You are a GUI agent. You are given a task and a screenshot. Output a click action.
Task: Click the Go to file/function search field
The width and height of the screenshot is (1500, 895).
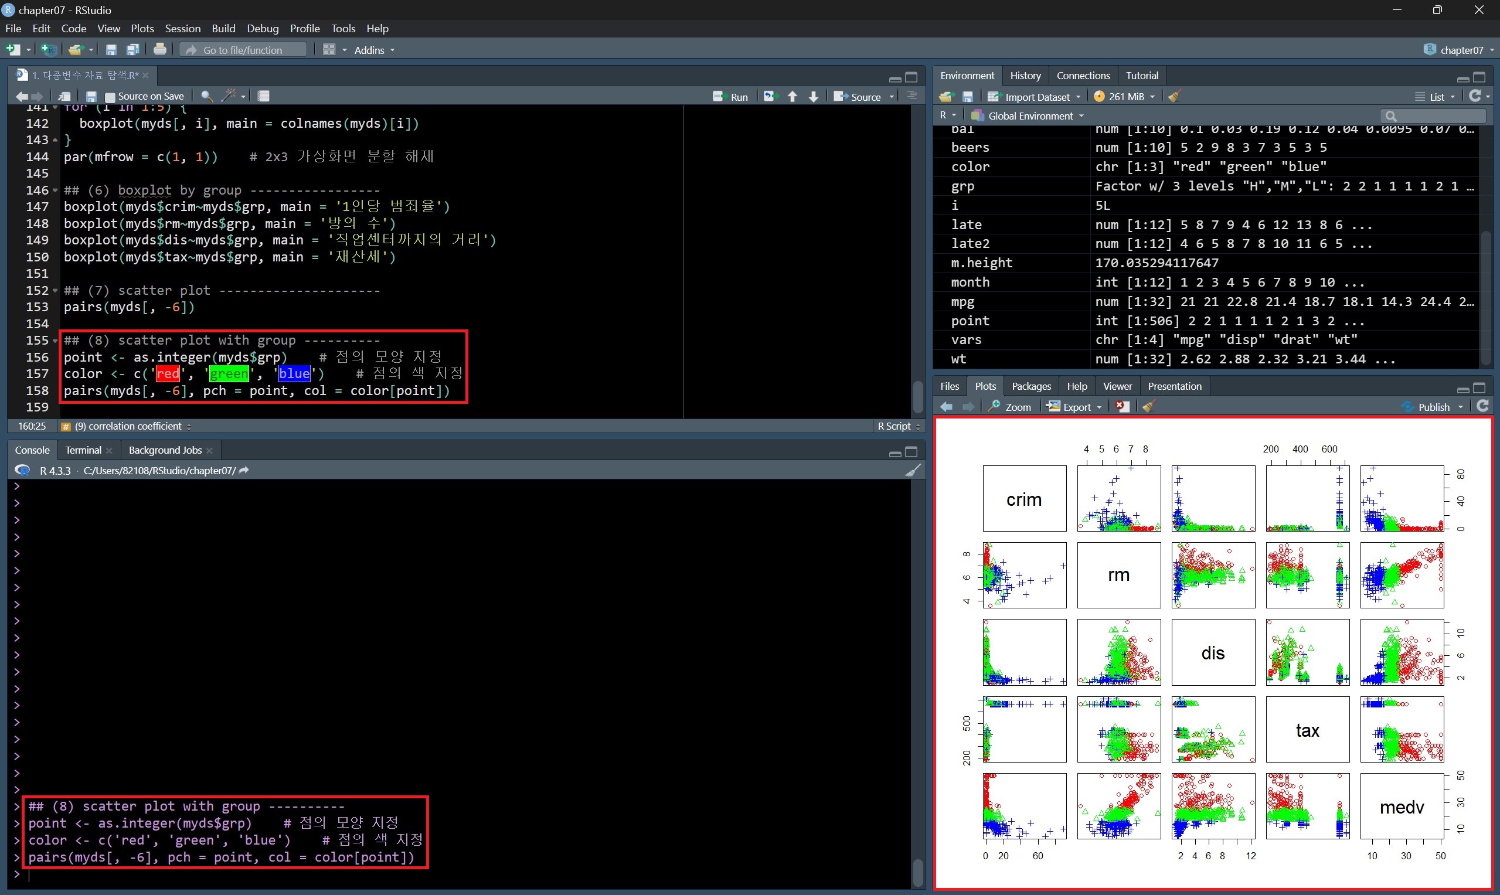coord(243,50)
